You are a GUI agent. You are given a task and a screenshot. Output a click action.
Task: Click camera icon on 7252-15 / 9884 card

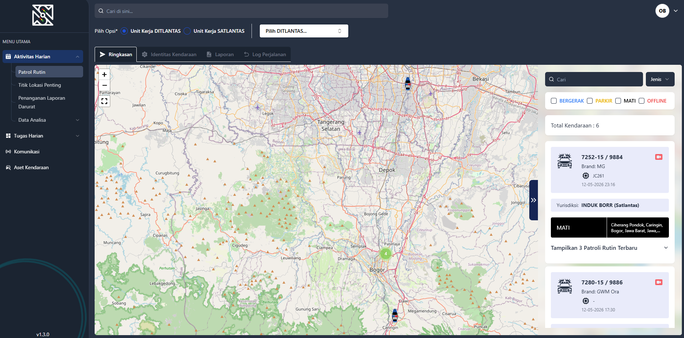pyautogui.click(x=659, y=157)
